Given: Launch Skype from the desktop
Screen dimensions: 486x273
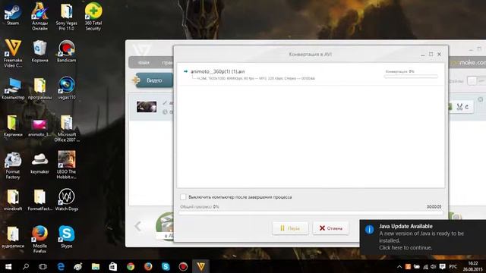Looking at the screenshot, I should (66, 237).
